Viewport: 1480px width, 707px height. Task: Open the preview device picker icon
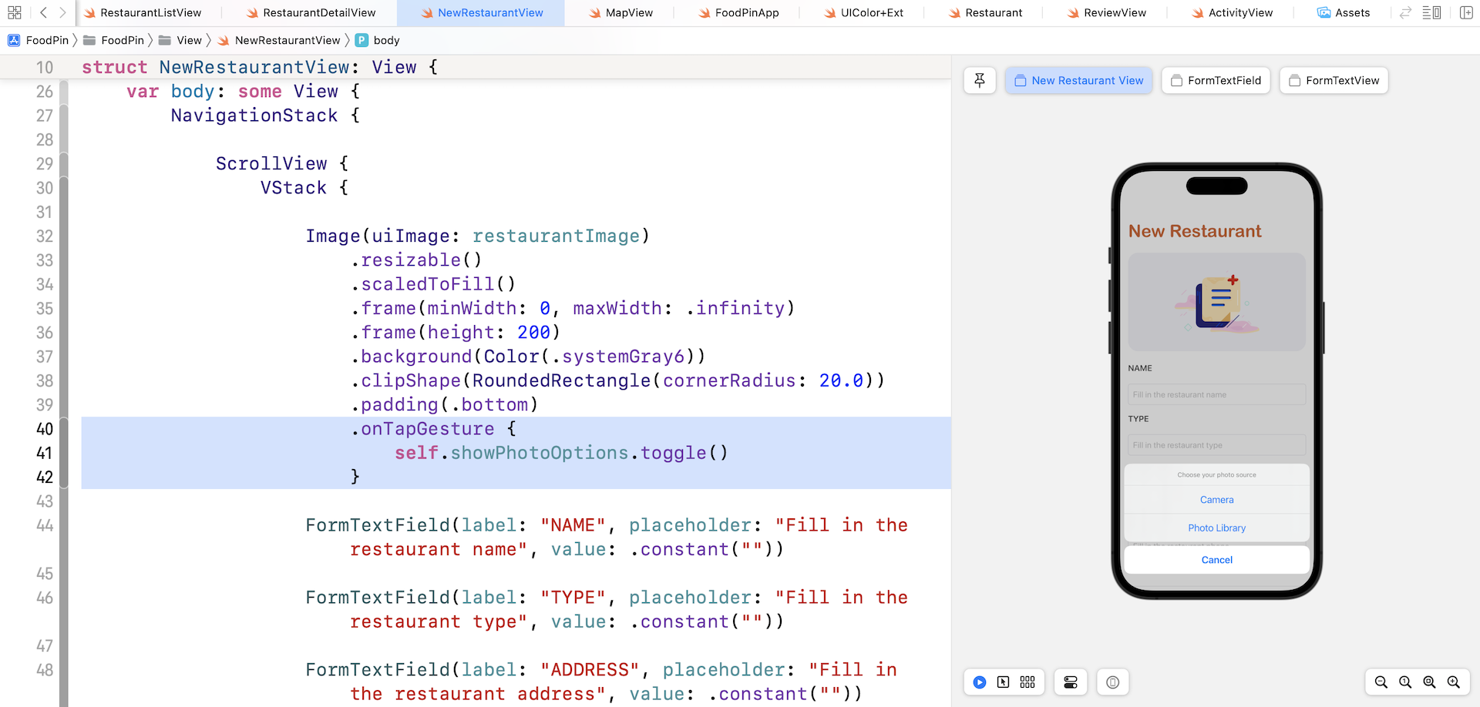[1112, 682]
